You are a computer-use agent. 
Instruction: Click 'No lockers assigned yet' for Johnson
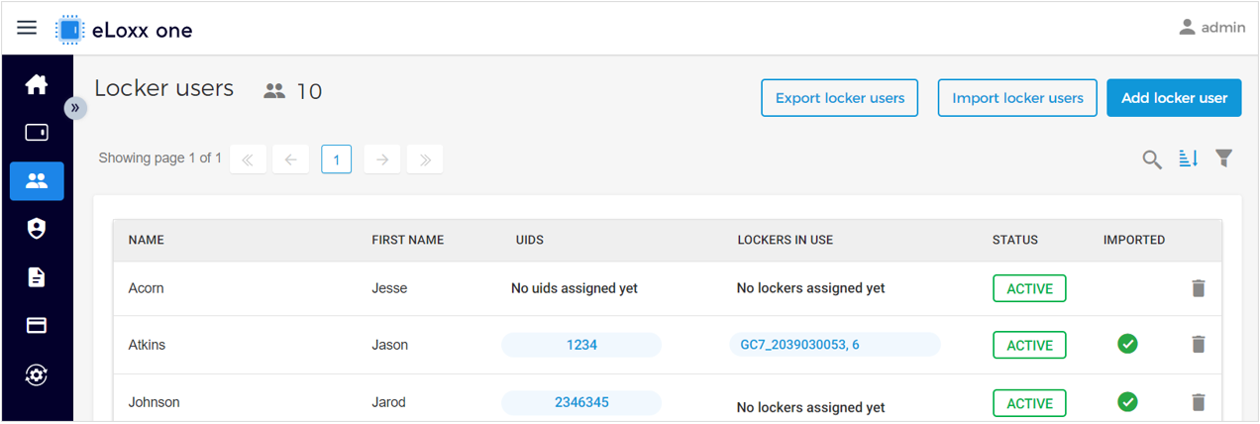811,407
